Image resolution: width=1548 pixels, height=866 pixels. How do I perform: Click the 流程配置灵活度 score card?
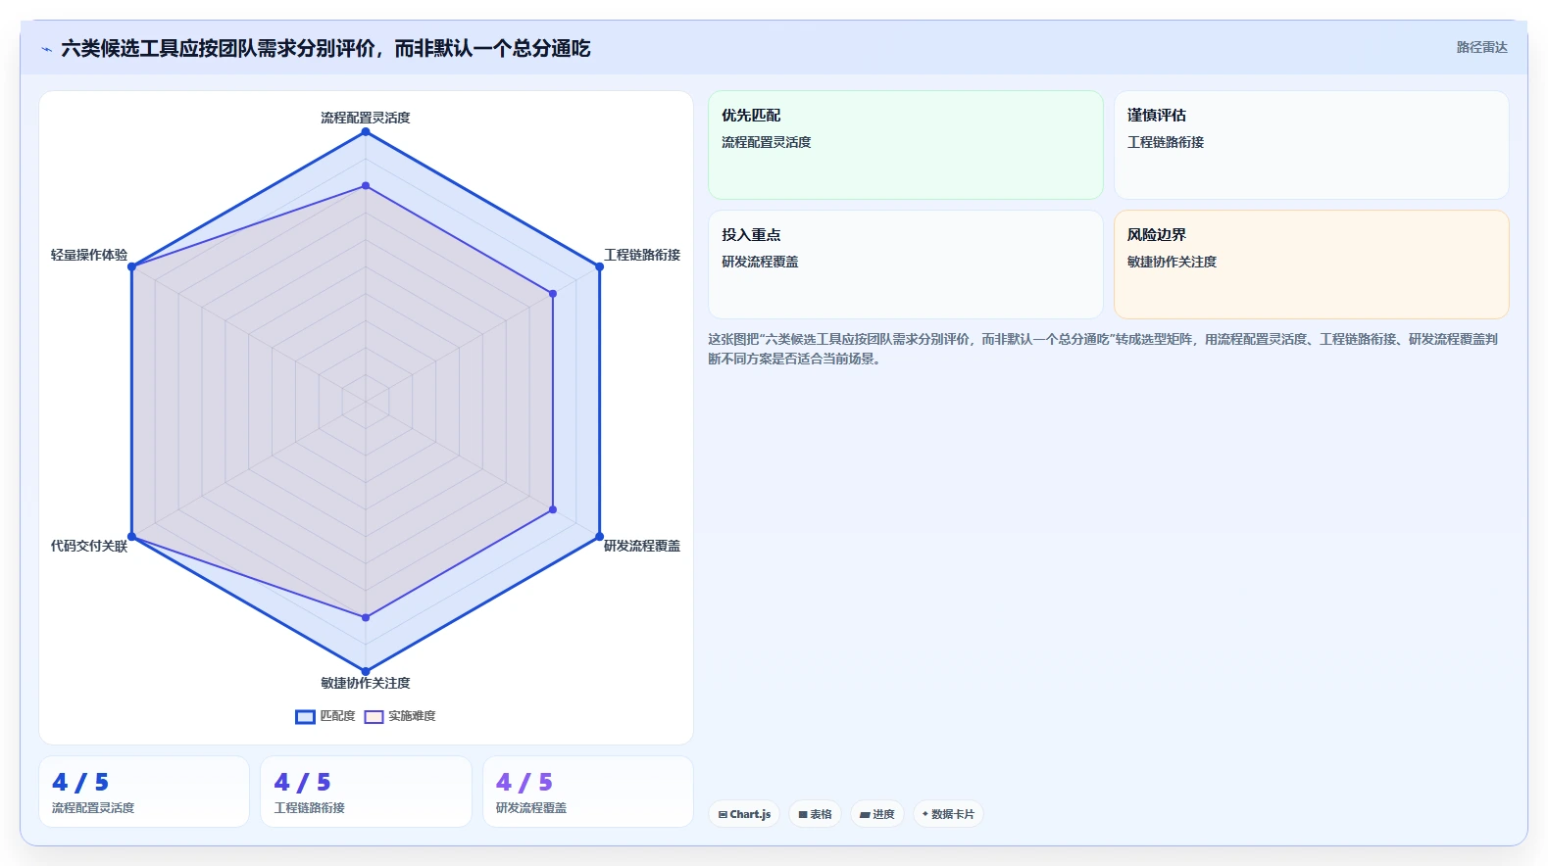(144, 792)
